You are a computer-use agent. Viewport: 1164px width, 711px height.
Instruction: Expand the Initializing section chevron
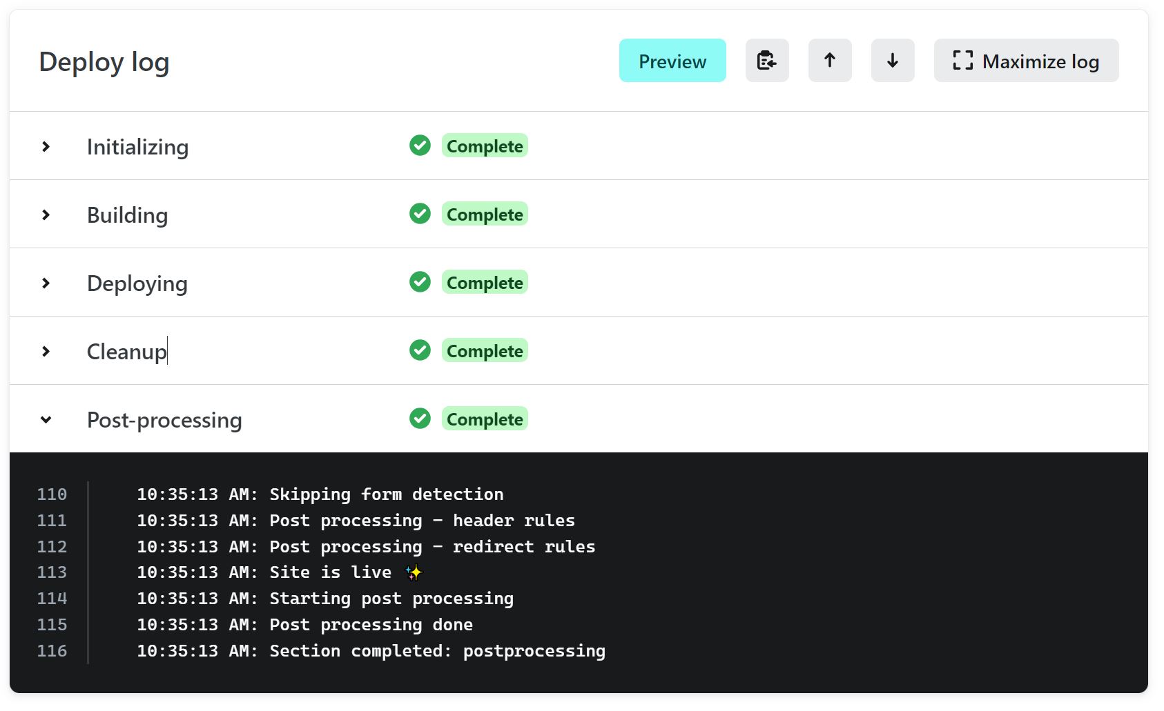click(x=46, y=146)
